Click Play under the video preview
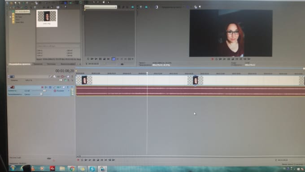 coord(224,59)
